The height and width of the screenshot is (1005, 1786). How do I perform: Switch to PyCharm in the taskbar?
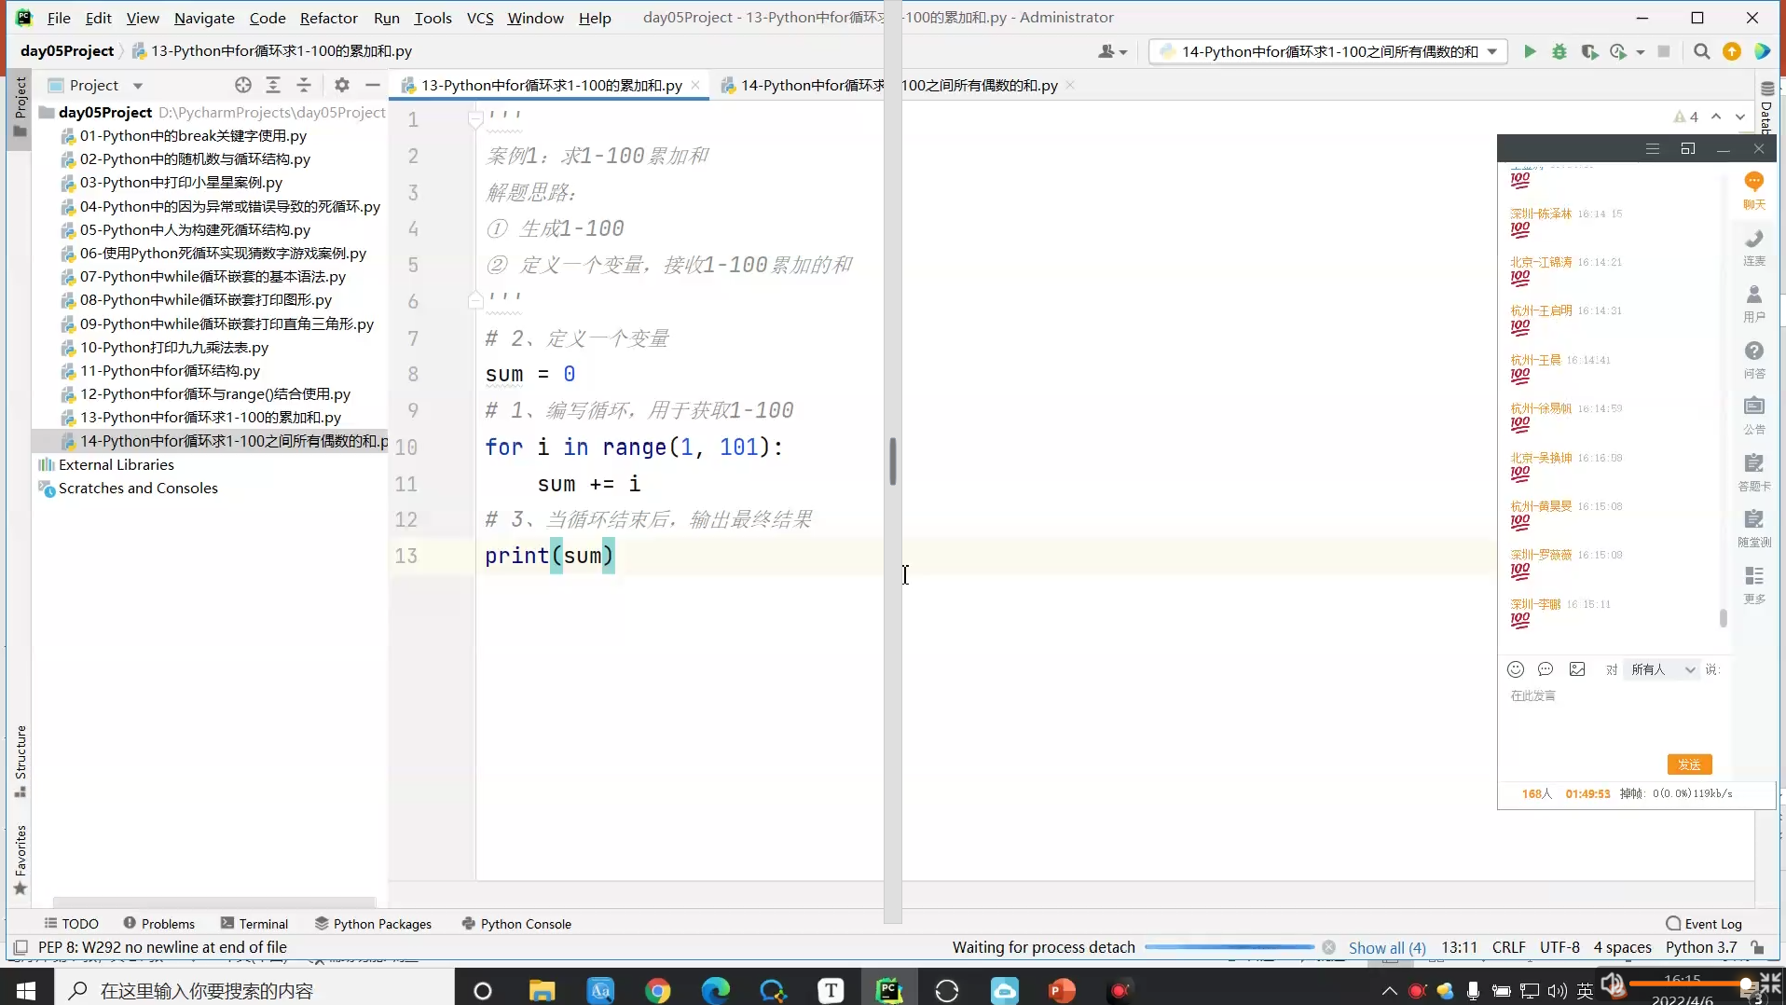(889, 990)
